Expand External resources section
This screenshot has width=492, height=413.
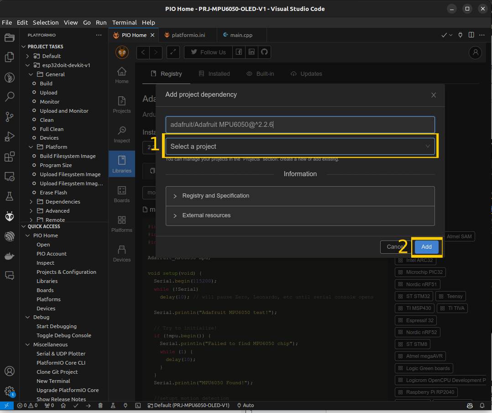[x=300, y=215]
